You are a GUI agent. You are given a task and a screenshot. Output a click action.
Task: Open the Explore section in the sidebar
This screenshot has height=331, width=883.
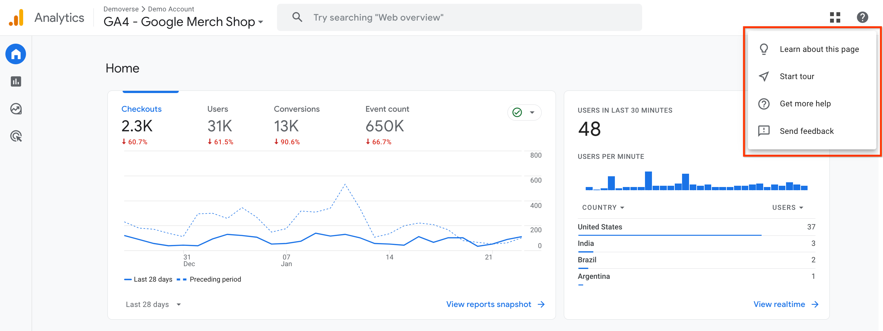tap(16, 109)
